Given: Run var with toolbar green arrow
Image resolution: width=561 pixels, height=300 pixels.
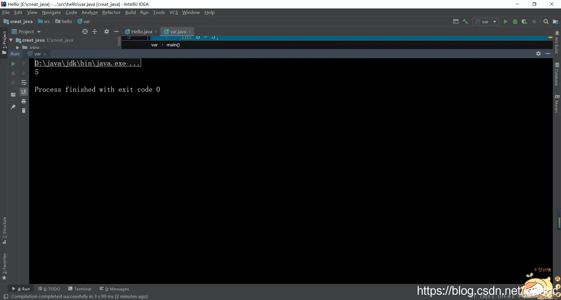Looking at the screenshot, I should pos(505,22).
